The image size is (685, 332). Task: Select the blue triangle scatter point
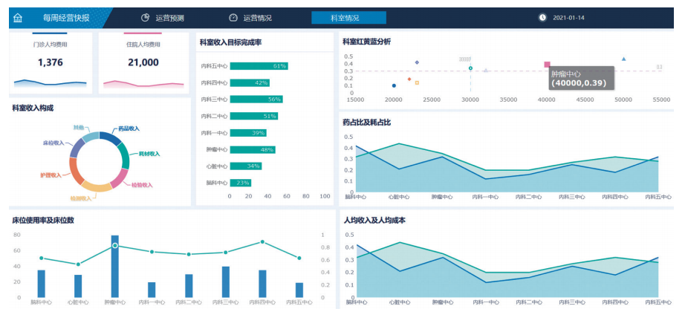623,59
